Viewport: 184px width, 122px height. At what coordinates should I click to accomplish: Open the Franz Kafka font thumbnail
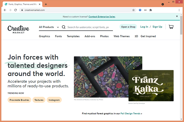click(151, 85)
